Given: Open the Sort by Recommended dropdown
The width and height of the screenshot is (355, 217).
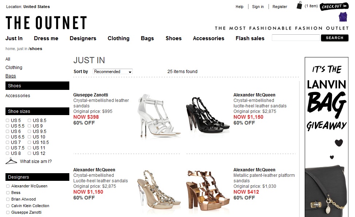Looking at the screenshot, I should point(113,72).
